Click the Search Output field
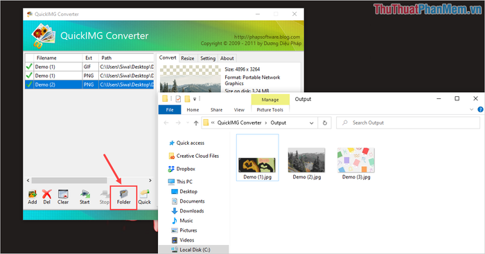Screen dimensions: 485x254 (x=407, y=123)
